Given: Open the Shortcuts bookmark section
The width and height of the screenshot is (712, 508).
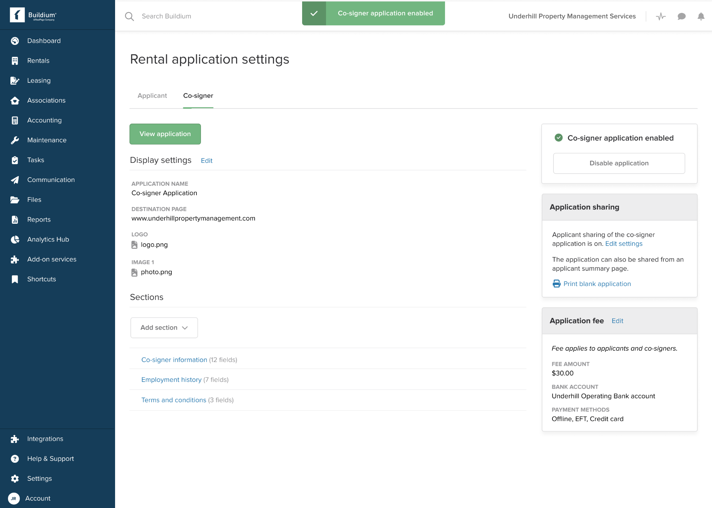Looking at the screenshot, I should click(x=41, y=279).
